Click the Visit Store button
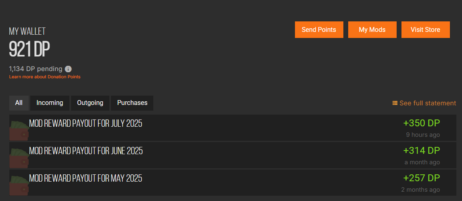This screenshot has width=462, height=201. pos(425,30)
